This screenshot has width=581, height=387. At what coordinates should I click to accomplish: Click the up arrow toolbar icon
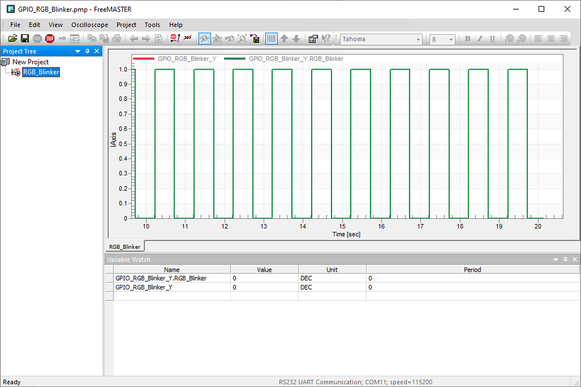(x=284, y=38)
